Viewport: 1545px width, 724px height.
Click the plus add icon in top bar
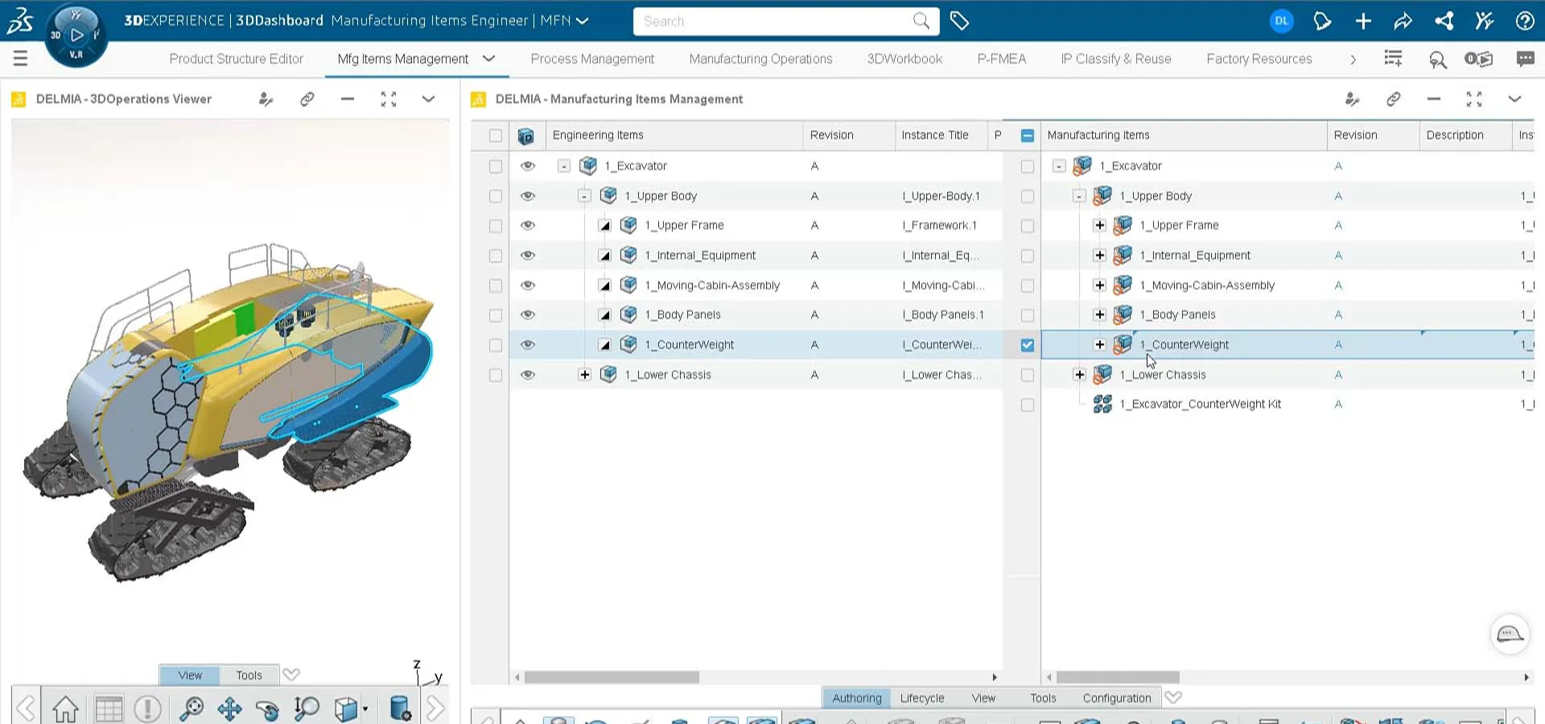click(x=1363, y=21)
